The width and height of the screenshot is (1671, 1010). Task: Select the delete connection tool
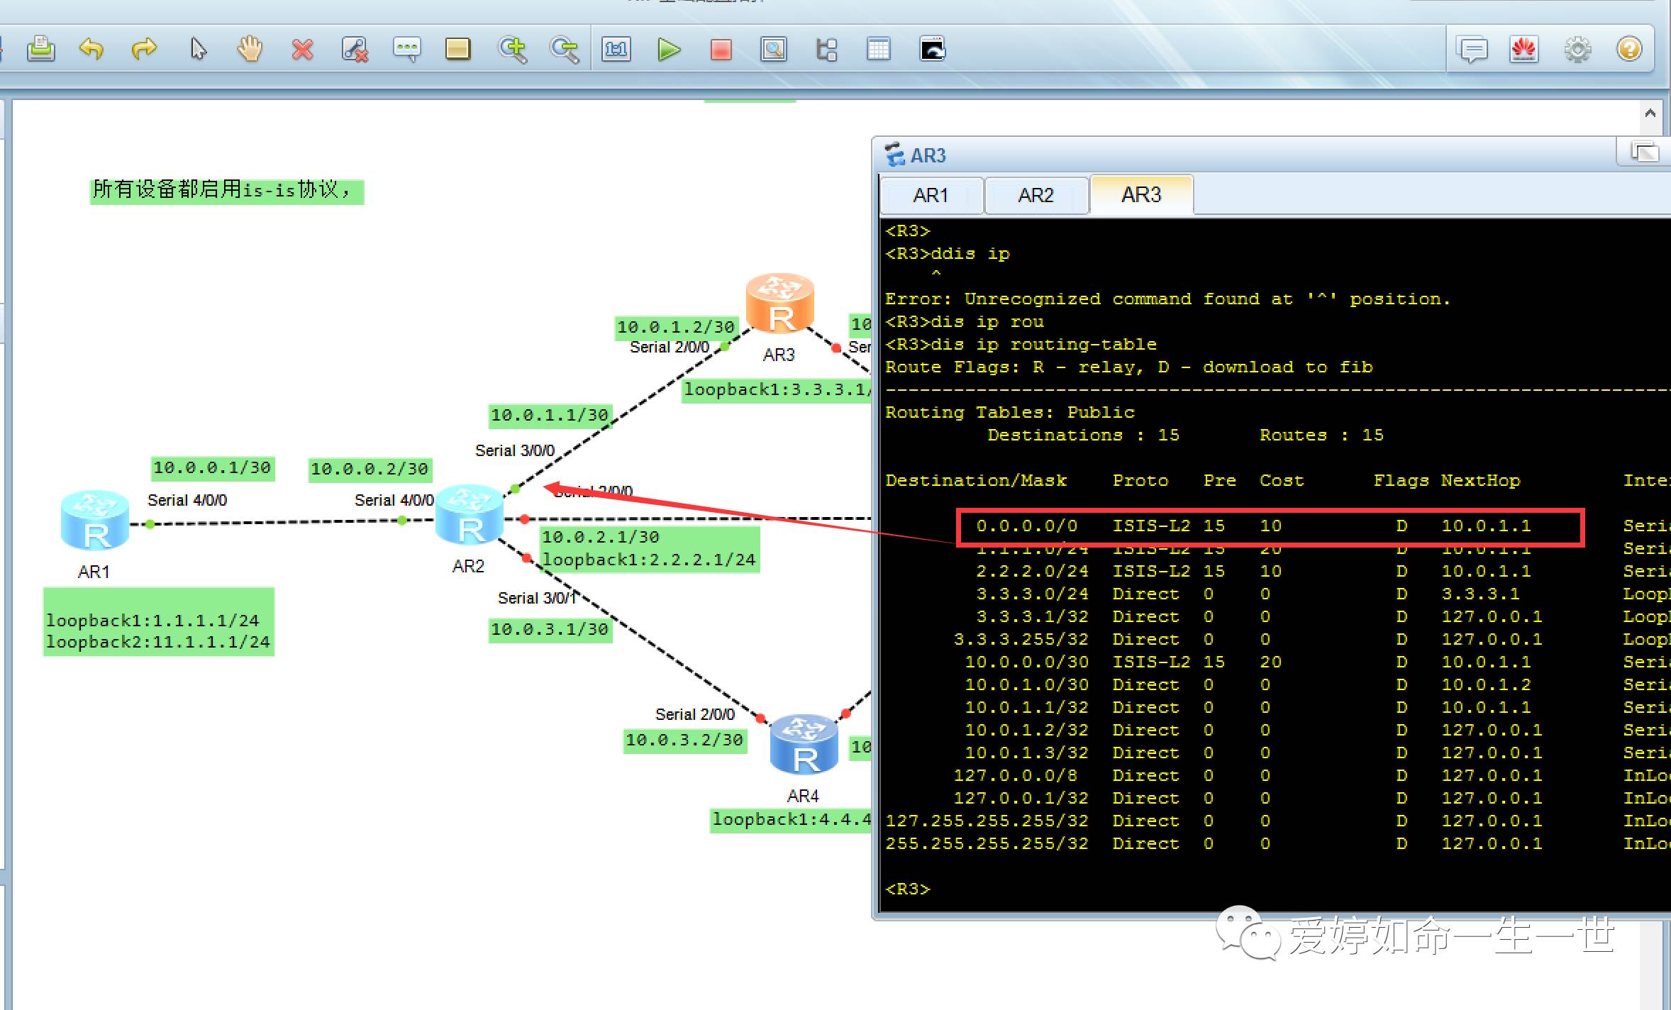tap(355, 49)
